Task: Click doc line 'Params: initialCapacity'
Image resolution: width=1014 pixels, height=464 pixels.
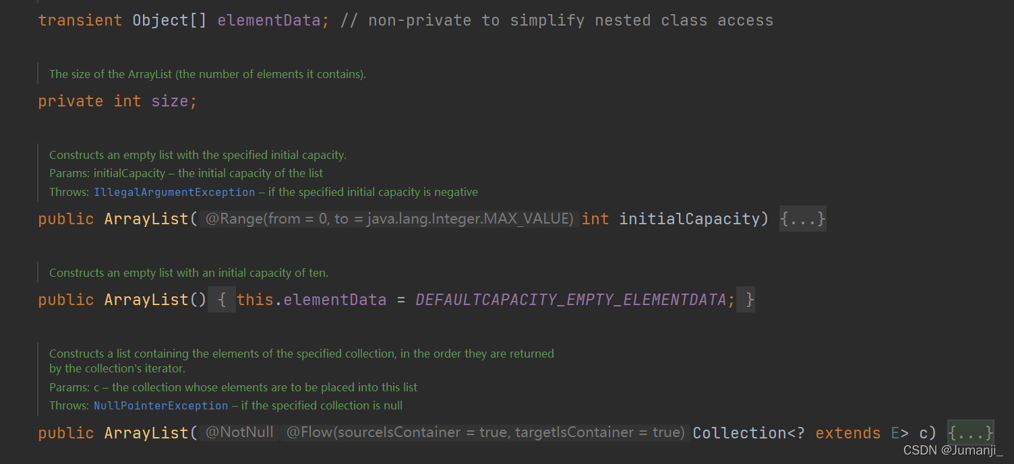Action: (186, 173)
